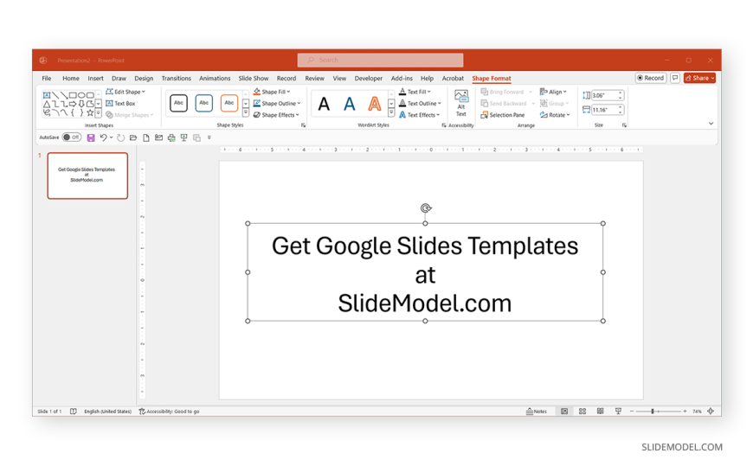The image size is (753, 466).
Task: Undo the last action
Action: click(x=103, y=137)
